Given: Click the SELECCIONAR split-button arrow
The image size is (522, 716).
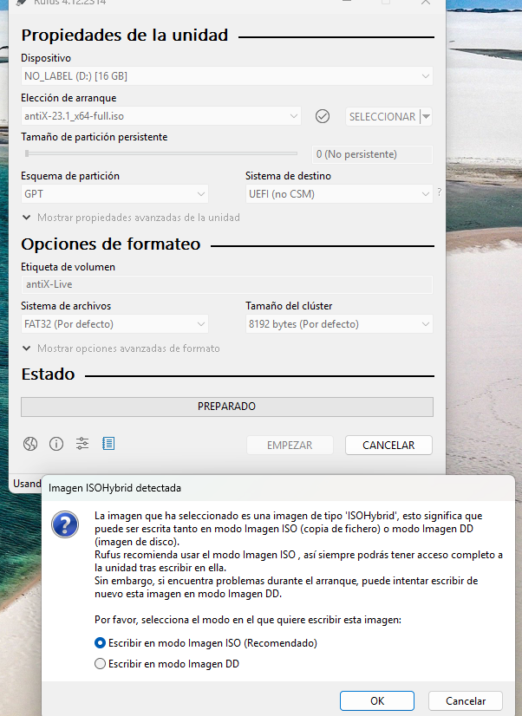Looking at the screenshot, I should [426, 116].
